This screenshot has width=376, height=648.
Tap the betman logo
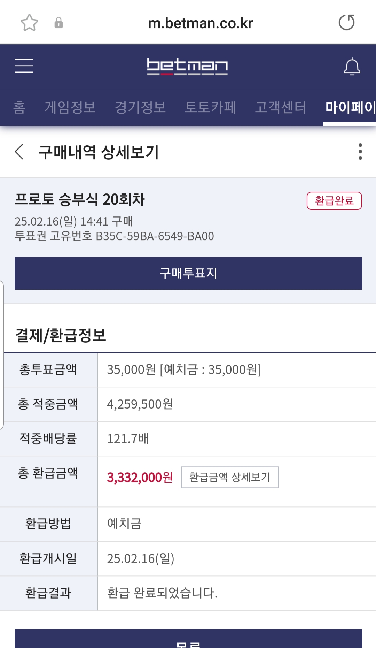click(187, 66)
